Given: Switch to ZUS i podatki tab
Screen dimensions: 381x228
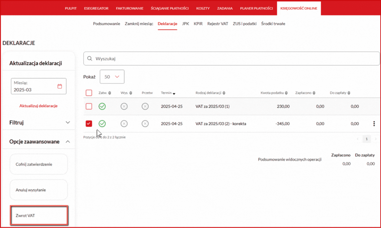Looking at the screenshot, I should click(x=245, y=24).
